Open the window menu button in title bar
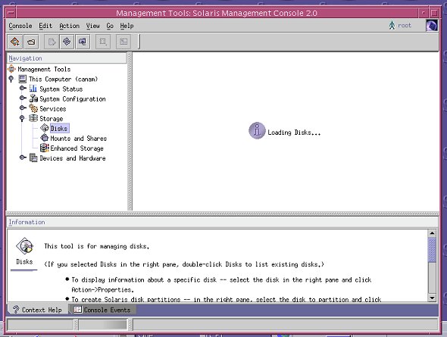The width and height of the screenshot is (447, 337). [11, 13]
